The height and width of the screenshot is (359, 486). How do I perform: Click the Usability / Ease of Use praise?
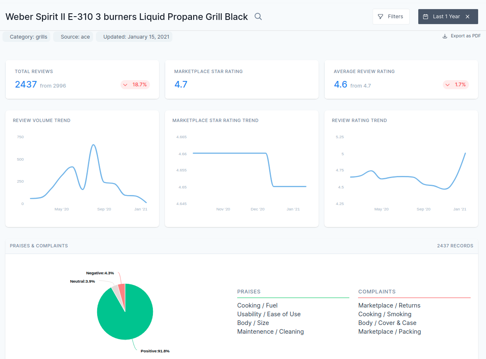(269, 314)
